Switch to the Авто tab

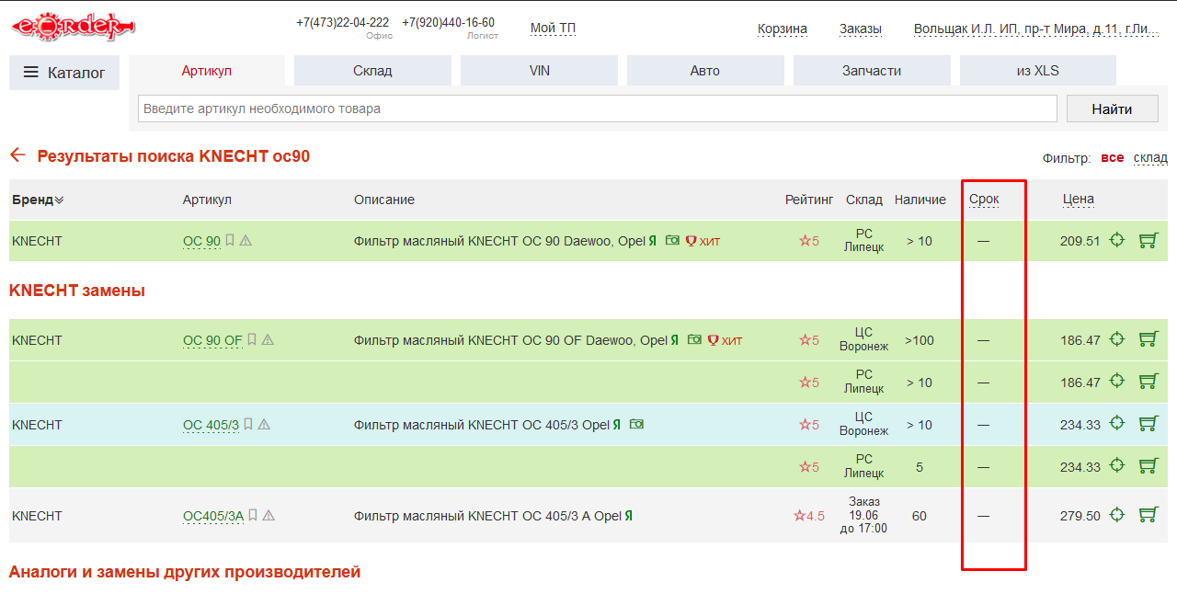pyautogui.click(x=705, y=71)
